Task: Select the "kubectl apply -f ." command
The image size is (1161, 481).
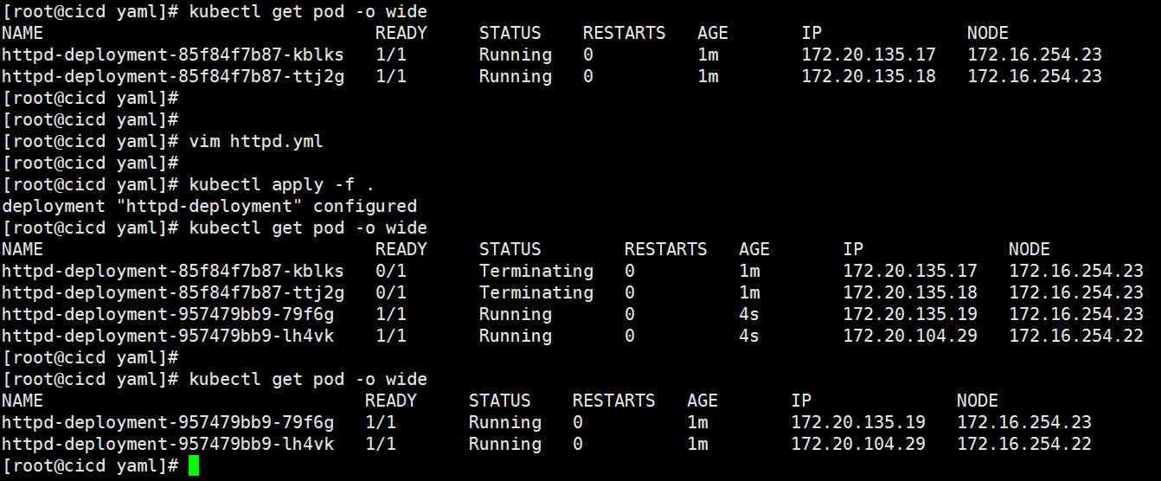Action: 282,184
